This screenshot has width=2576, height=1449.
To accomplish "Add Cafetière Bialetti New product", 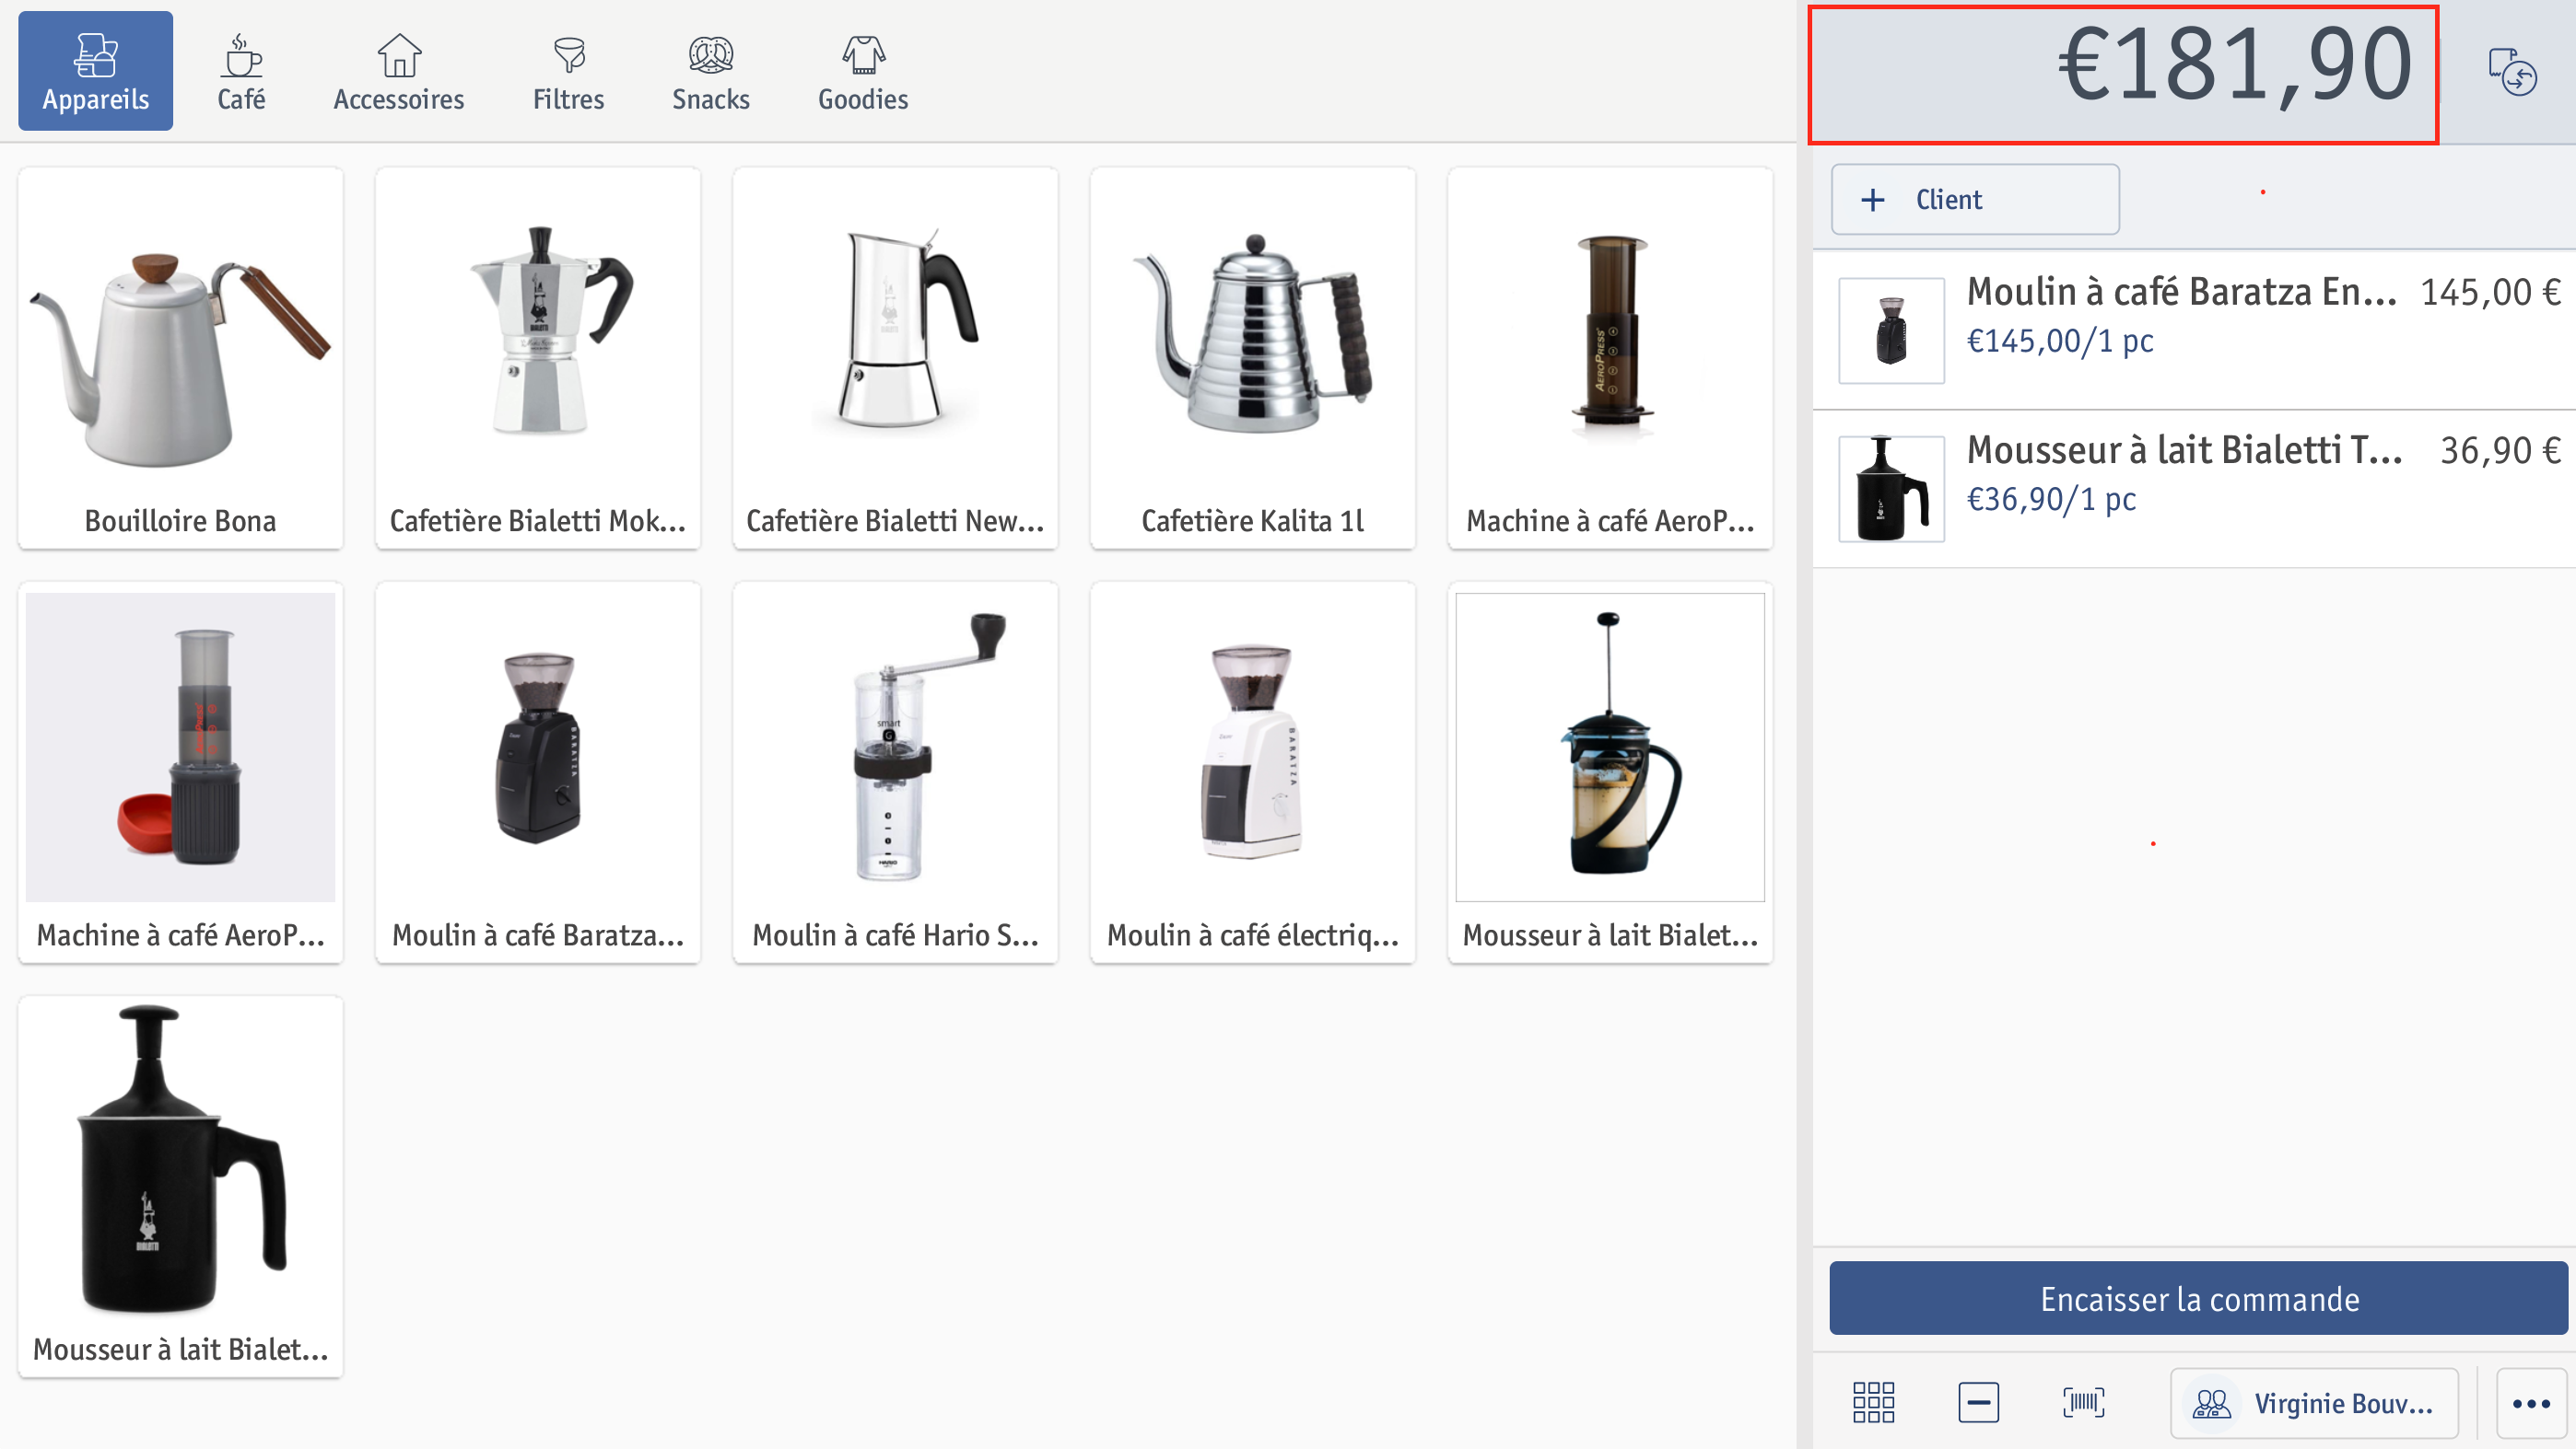I will [895, 358].
